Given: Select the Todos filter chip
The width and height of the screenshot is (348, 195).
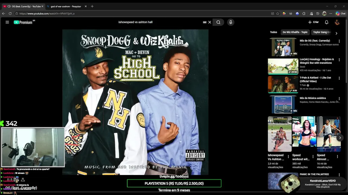Looking at the screenshot, I should pyautogui.click(x=274, y=32).
